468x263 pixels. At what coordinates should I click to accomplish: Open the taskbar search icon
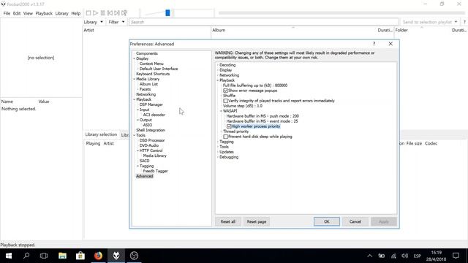26,256
